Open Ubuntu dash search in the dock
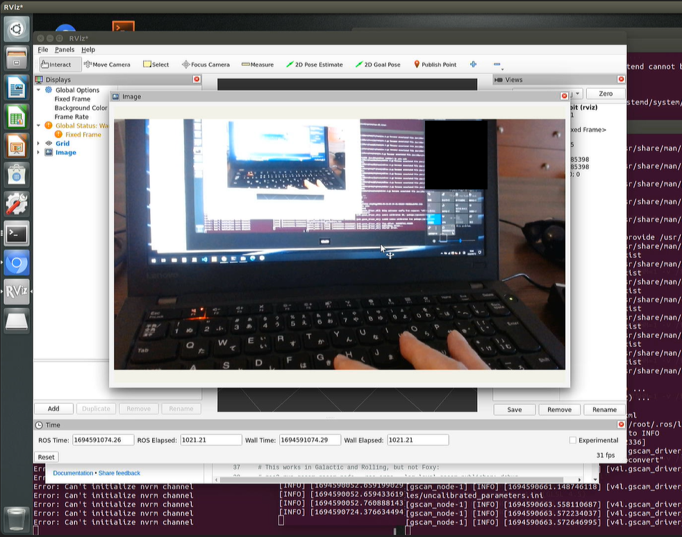 click(17, 29)
